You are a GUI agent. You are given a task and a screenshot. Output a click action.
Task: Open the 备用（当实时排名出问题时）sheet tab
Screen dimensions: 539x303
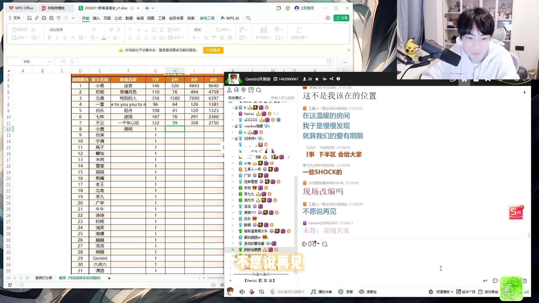[80, 278]
